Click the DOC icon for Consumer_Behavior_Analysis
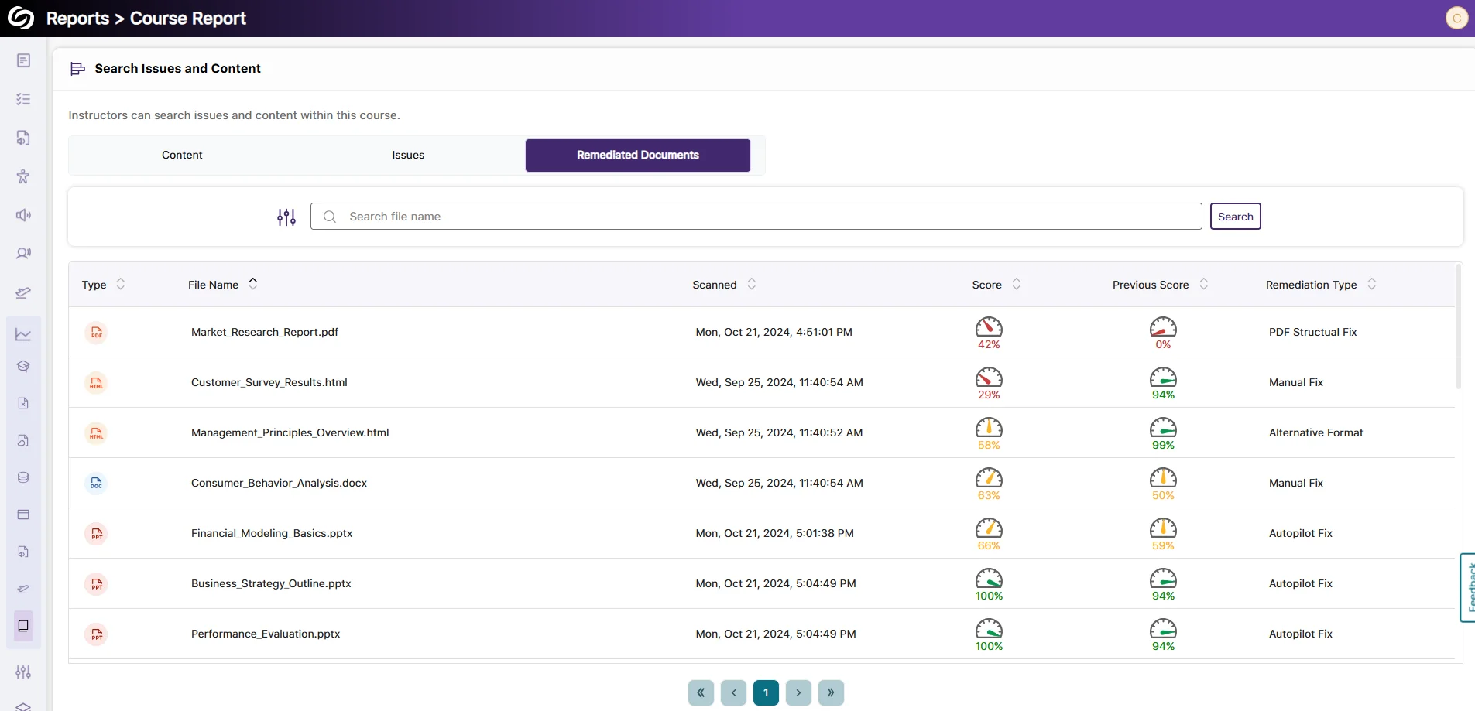1475x711 pixels. point(96,484)
